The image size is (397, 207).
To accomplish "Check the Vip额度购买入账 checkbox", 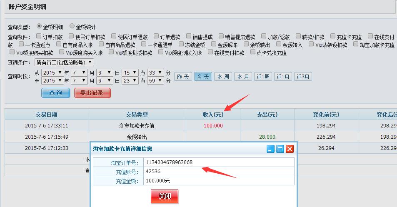I will tap(62, 52).
